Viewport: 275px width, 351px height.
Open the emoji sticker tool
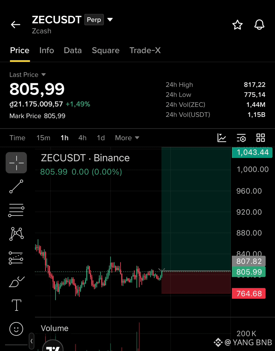pos(16,329)
